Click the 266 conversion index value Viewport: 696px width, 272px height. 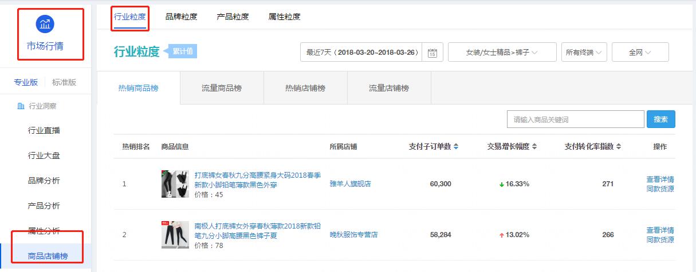point(608,234)
